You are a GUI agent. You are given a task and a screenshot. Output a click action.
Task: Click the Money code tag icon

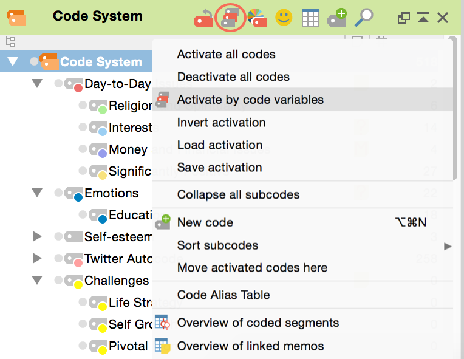[98, 151]
